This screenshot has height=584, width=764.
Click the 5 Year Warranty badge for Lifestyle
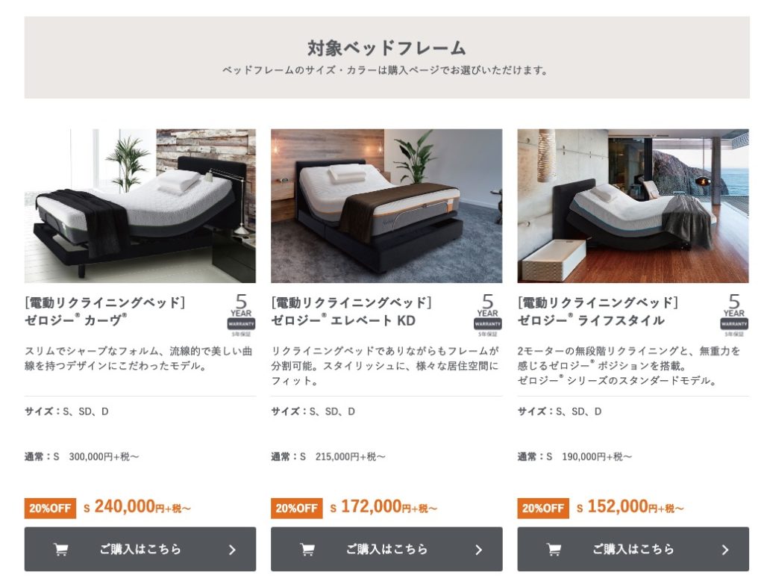(x=734, y=315)
